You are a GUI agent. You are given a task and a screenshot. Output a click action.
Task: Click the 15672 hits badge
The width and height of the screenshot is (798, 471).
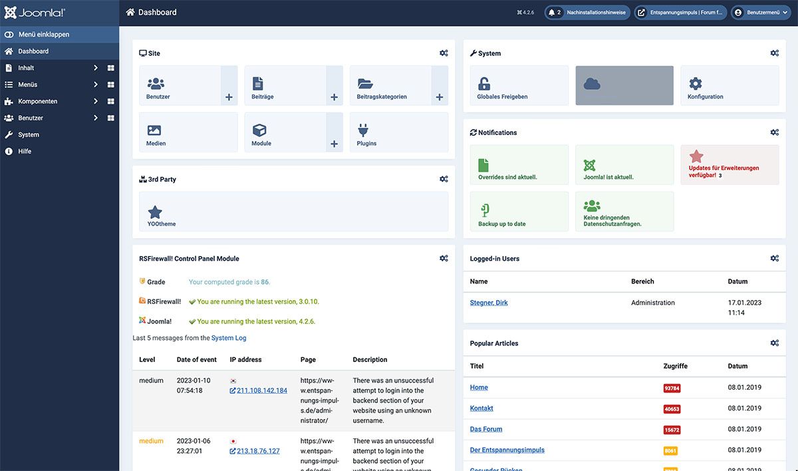(x=672, y=430)
